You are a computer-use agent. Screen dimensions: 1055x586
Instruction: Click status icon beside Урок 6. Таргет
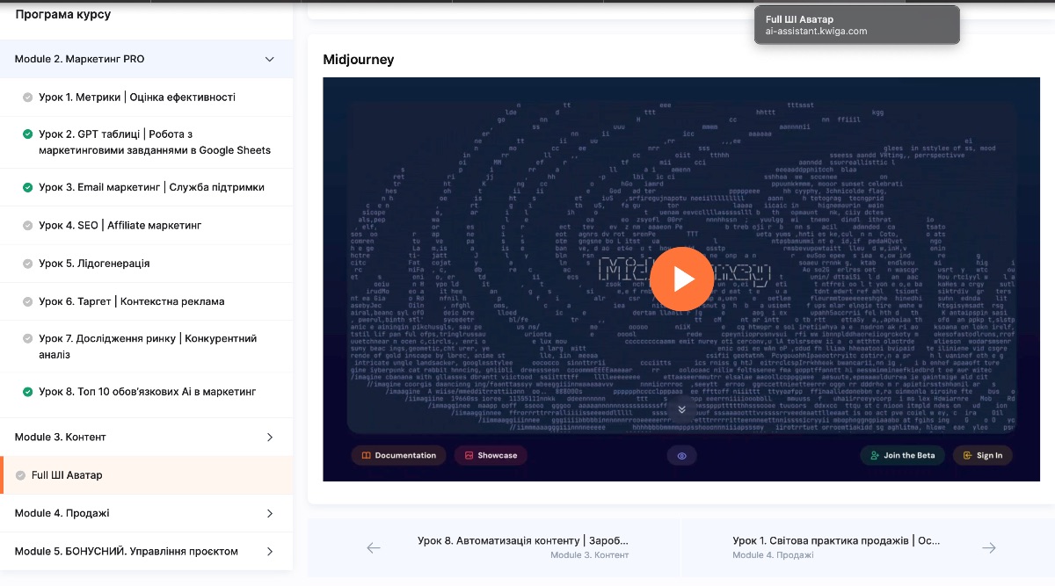28,301
